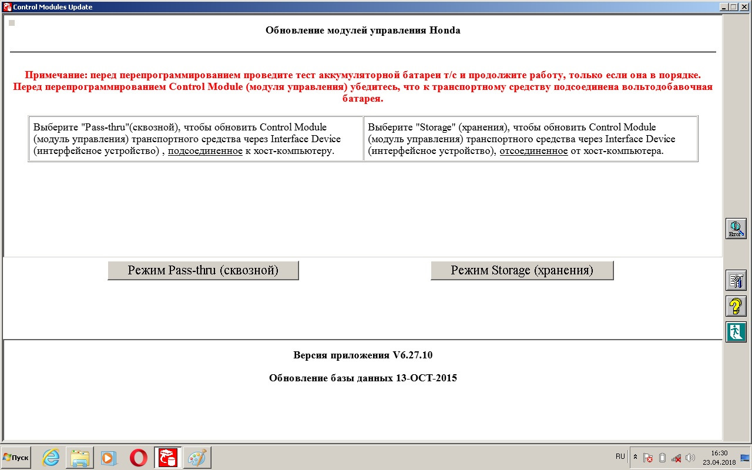Open the clock showing 16:30
This screenshot has height=470, width=752.
[x=719, y=458]
